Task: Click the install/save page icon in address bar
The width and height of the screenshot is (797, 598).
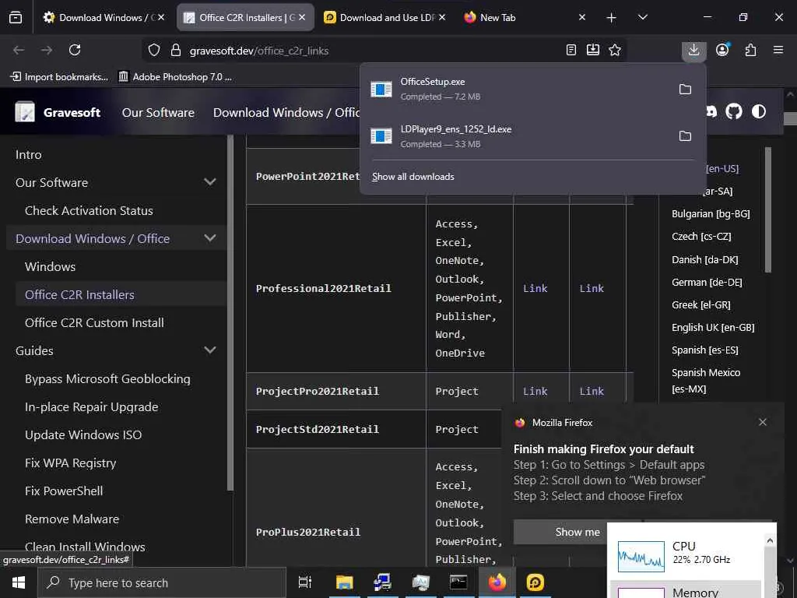Action: coord(592,50)
